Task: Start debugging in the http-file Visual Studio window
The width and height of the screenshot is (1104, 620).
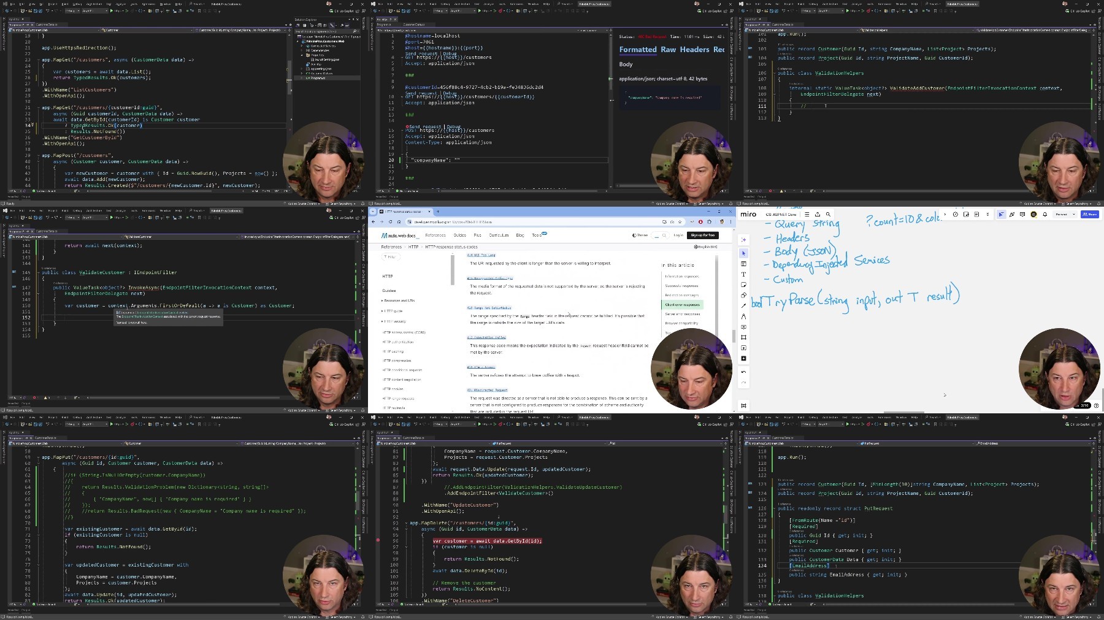Action: (480, 10)
